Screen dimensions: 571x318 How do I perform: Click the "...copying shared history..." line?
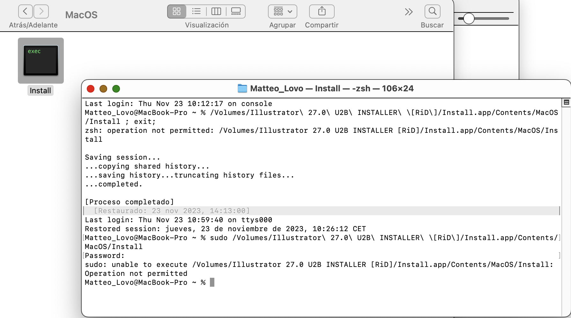147,166
